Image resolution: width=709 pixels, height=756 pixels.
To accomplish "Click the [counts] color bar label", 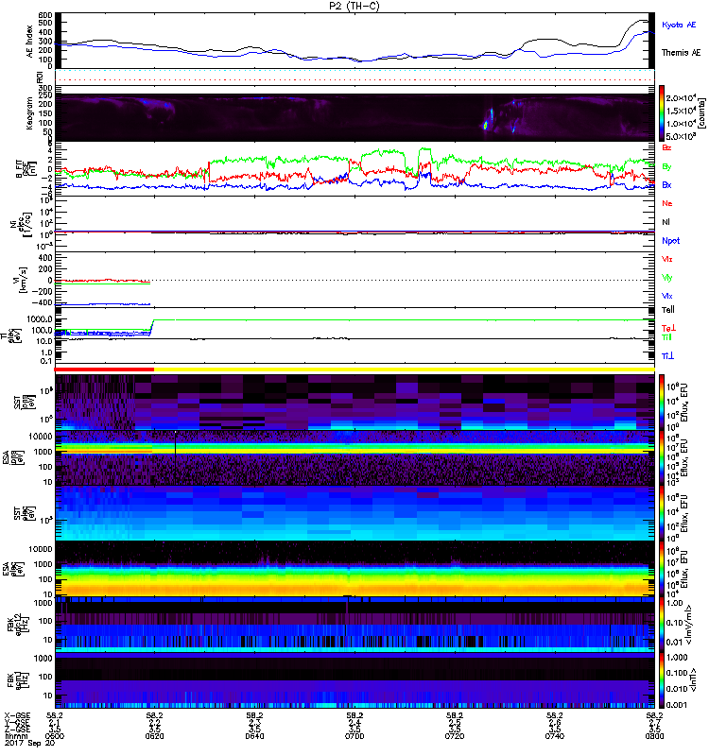I will tap(701, 113).
